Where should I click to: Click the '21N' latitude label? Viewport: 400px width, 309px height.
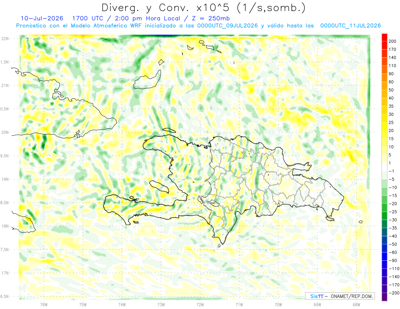[x=6, y=85]
